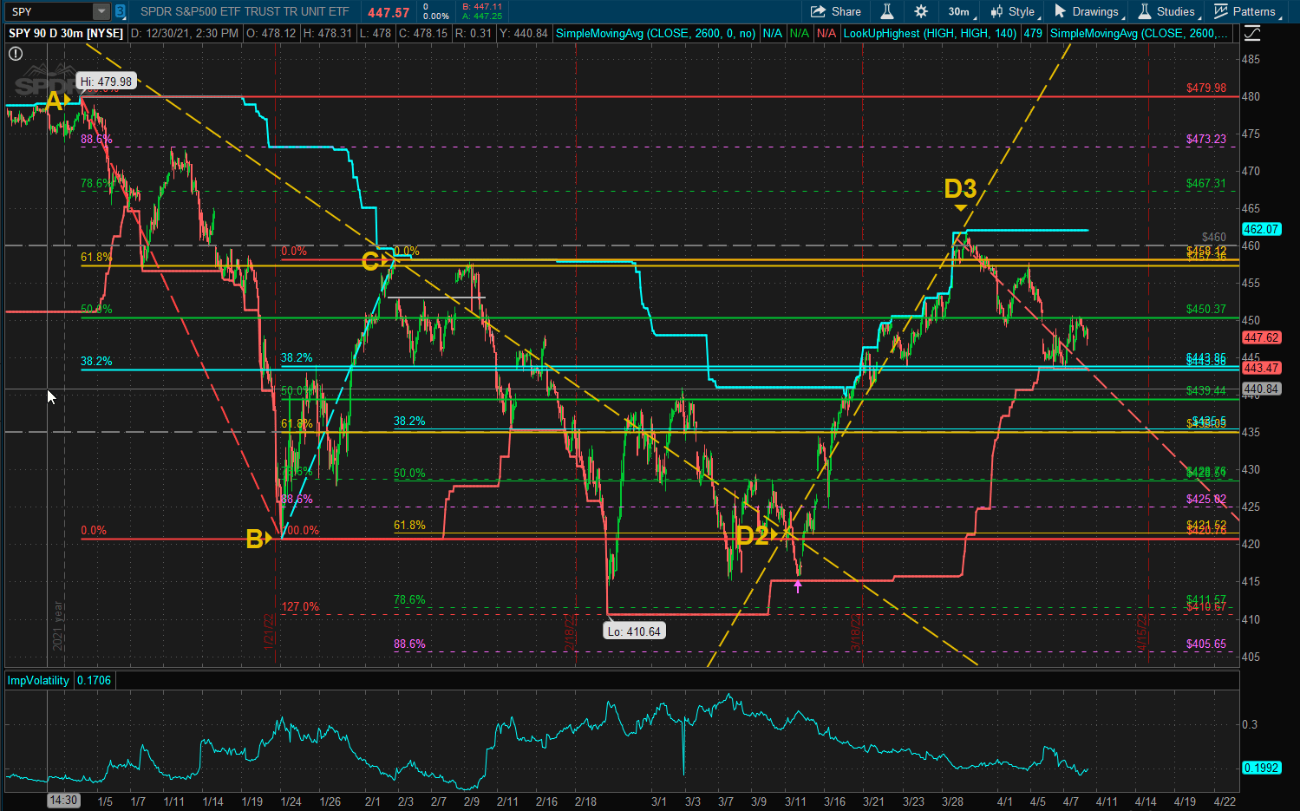Select the D3 chart label
Image resolution: width=1300 pixels, height=811 pixels.
point(960,188)
